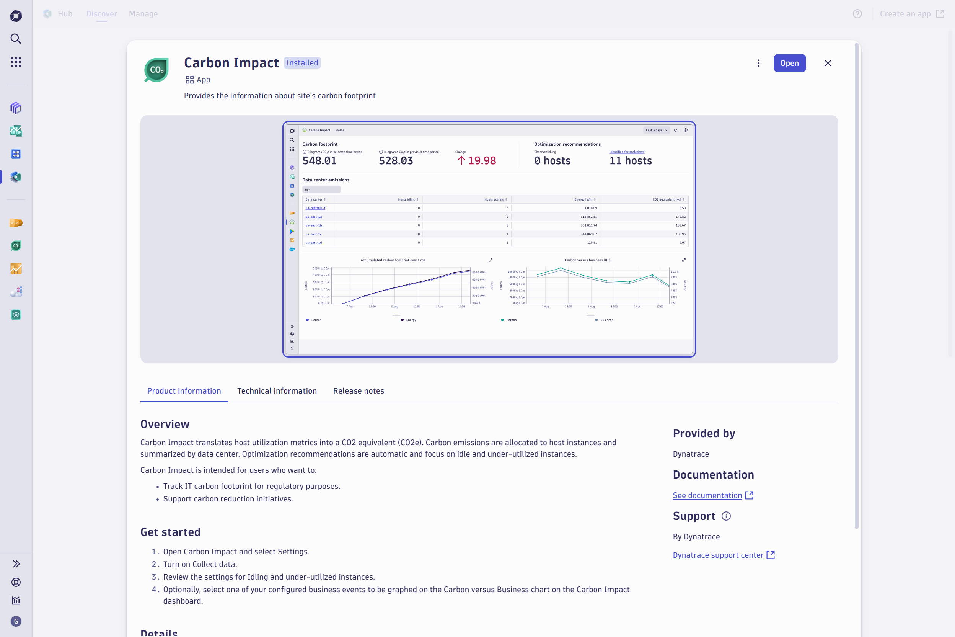
Task: Open the app launcher grid icon
Action: (16, 62)
